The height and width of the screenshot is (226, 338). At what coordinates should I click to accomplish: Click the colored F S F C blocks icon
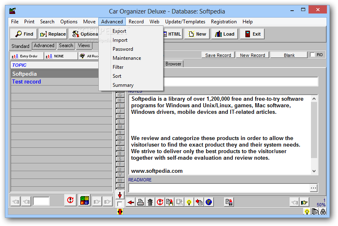[84, 200]
